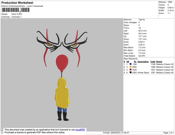This screenshot has width=175, height=135.
Task: Click the Max Stitch value 7.2 mm
Action: click(x=142, y=47)
